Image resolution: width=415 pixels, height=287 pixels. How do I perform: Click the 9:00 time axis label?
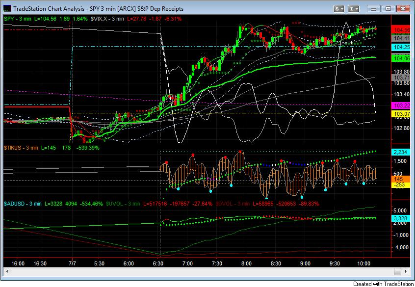305,263
